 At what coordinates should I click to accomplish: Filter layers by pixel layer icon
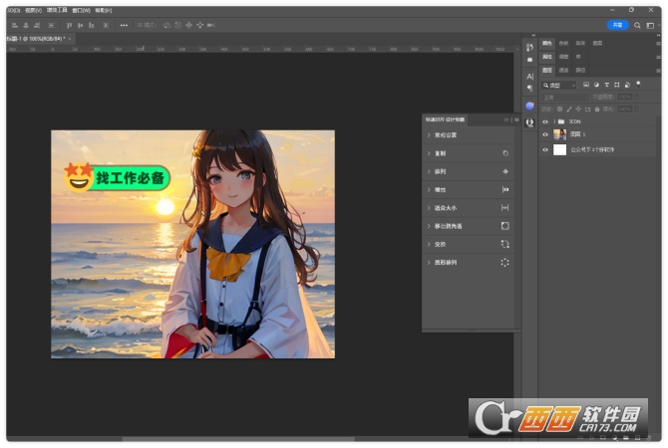(x=586, y=85)
